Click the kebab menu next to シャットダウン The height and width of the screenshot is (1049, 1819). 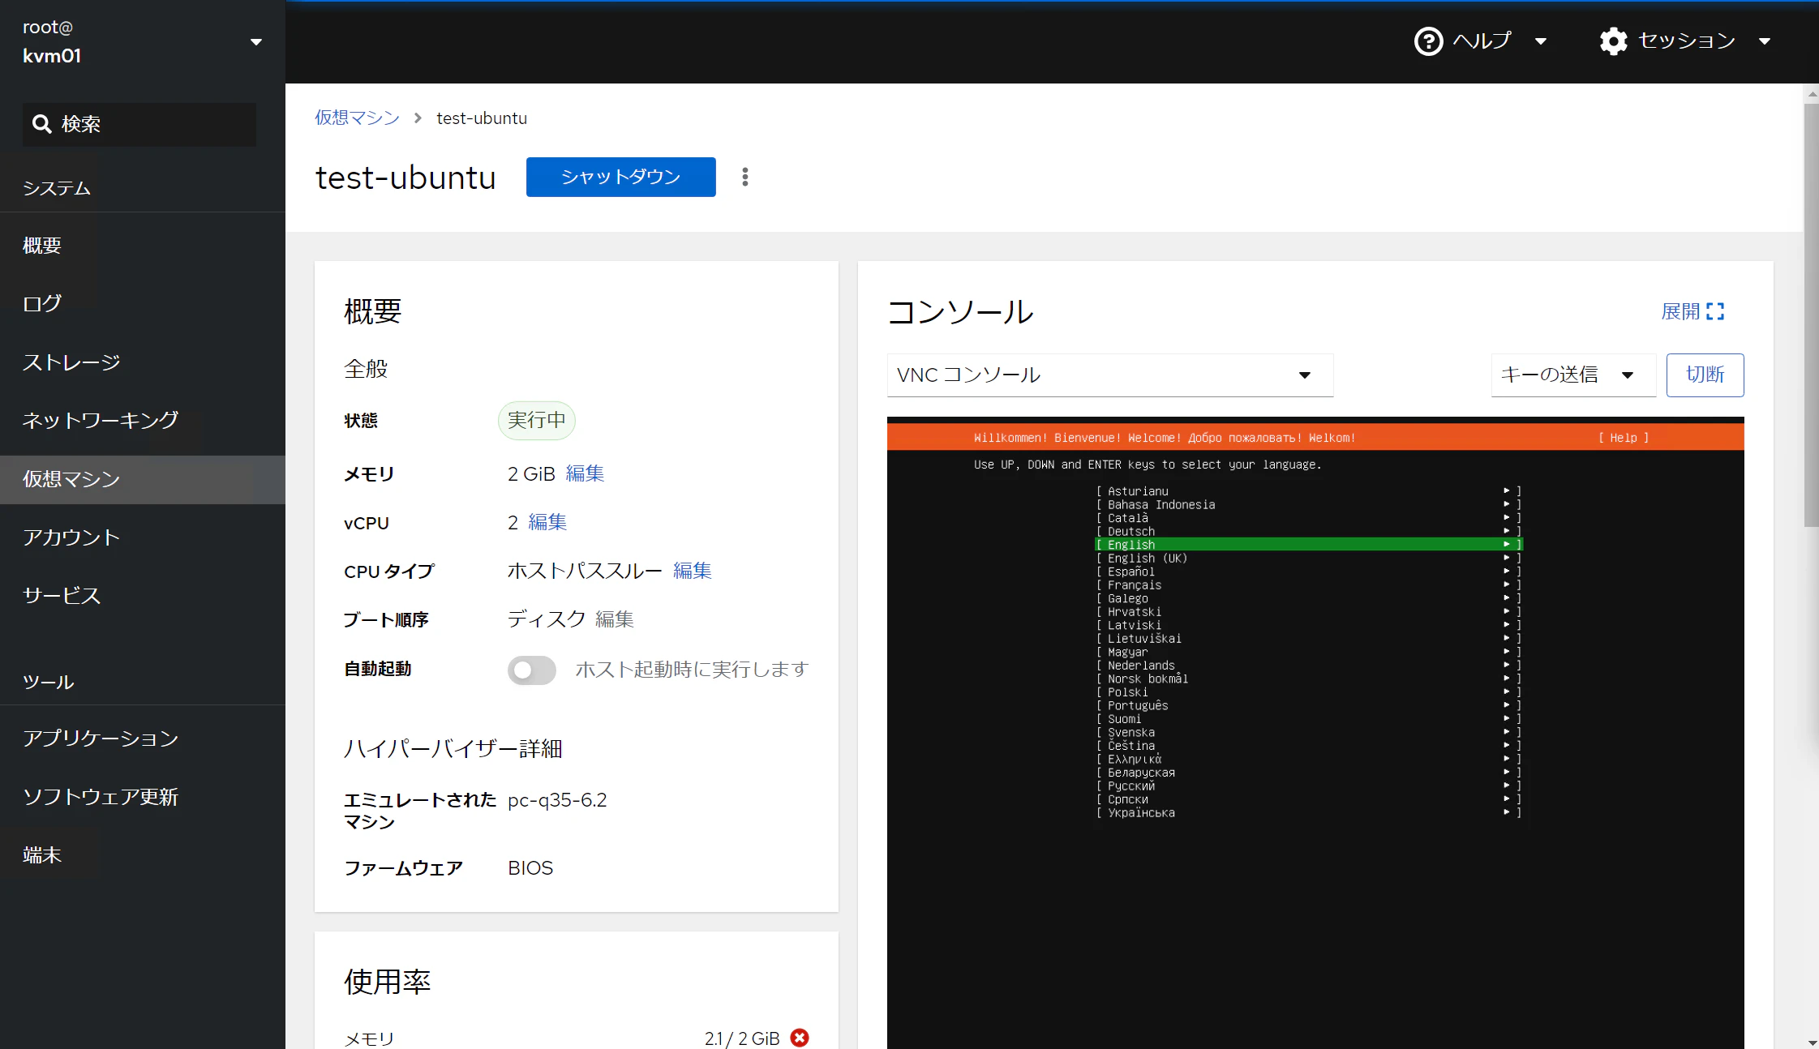tap(744, 177)
